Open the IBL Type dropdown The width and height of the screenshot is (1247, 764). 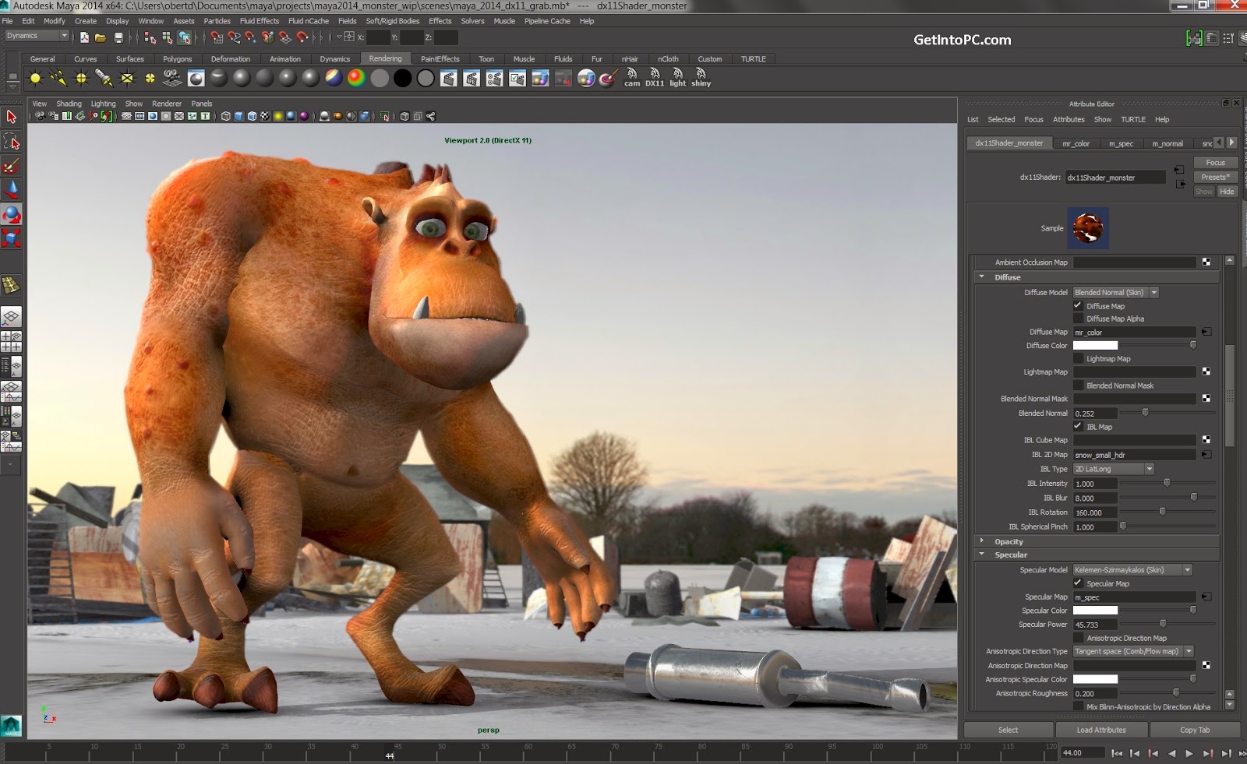point(1114,469)
